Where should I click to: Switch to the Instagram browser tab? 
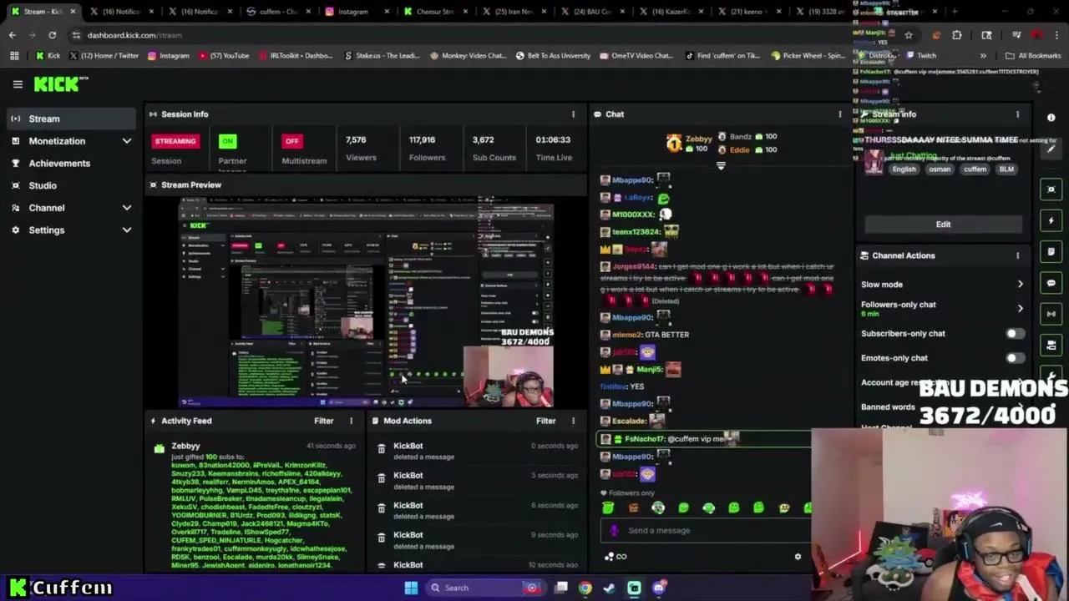tap(356, 12)
